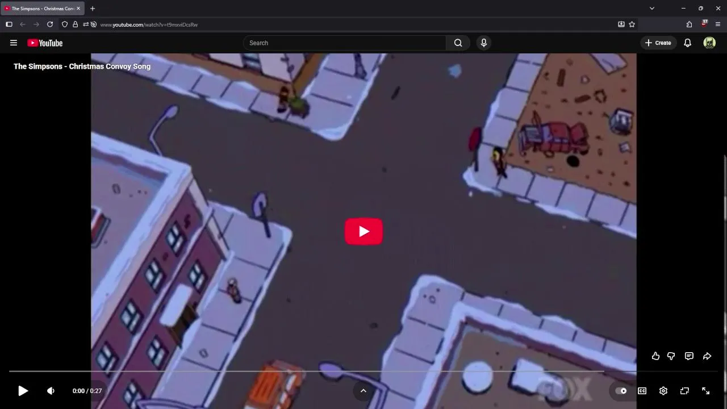The height and width of the screenshot is (409, 727).
Task: Install the site as app via address bar icon
Action: tap(621, 24)
